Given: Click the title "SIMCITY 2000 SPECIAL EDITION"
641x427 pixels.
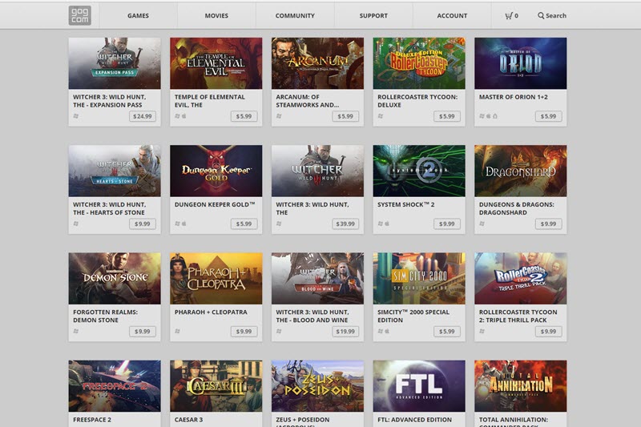Looking at the screenshot, I should pos(413,316).
